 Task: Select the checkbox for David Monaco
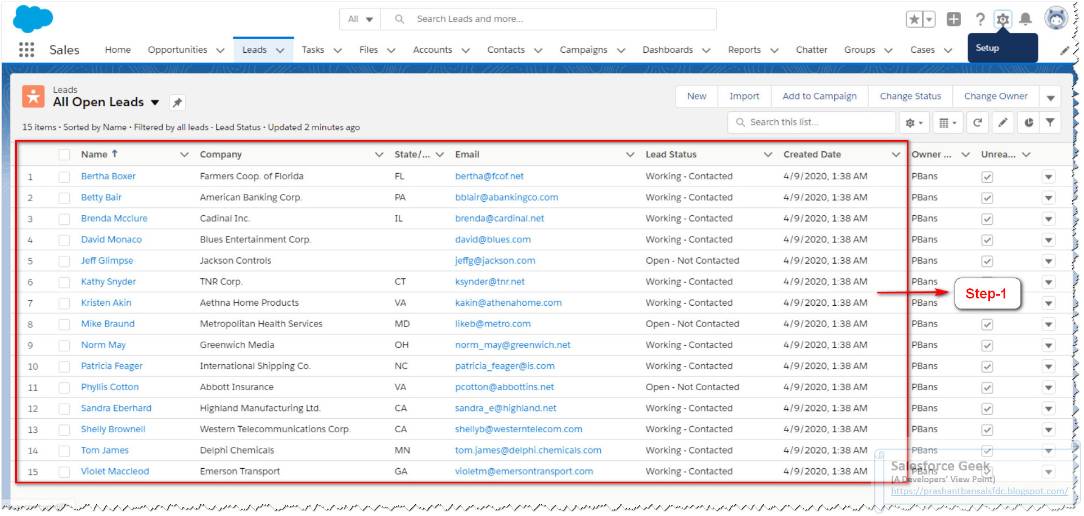tap(64, 240)
